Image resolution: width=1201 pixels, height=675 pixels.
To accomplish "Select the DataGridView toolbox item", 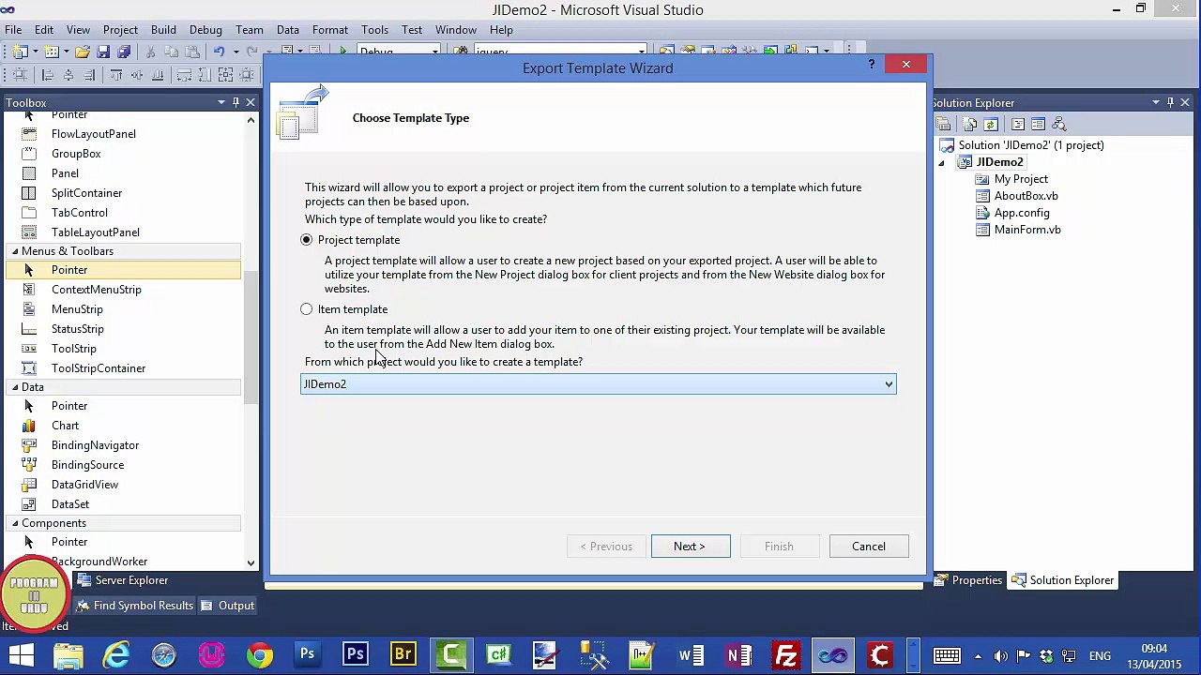I will click(84, 485).
